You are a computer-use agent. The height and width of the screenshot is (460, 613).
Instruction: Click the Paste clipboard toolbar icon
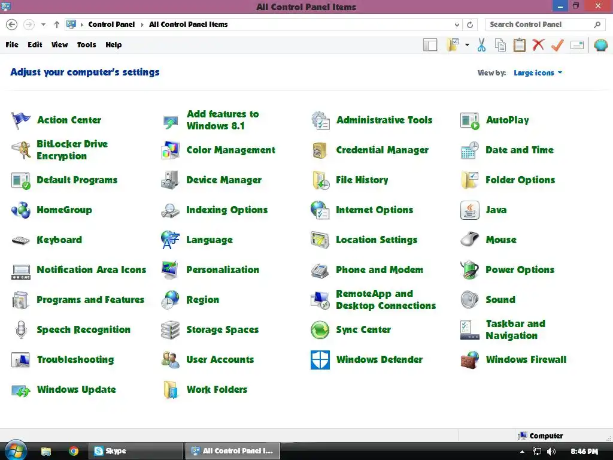[x=519, y=45]
